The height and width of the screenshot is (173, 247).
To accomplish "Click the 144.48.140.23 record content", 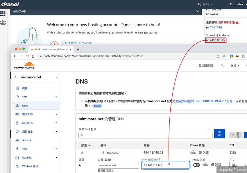I will [x=153, y=153].
